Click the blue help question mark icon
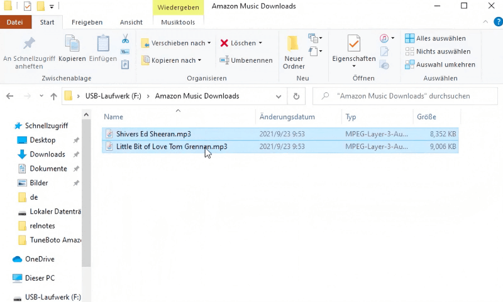Viewport: 503px width, 302px height. (x=498, y=22)
